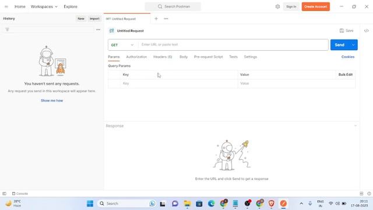This screenshot has height=210, width=373.
Task: Save the request
Action: (x=347, y=30)
